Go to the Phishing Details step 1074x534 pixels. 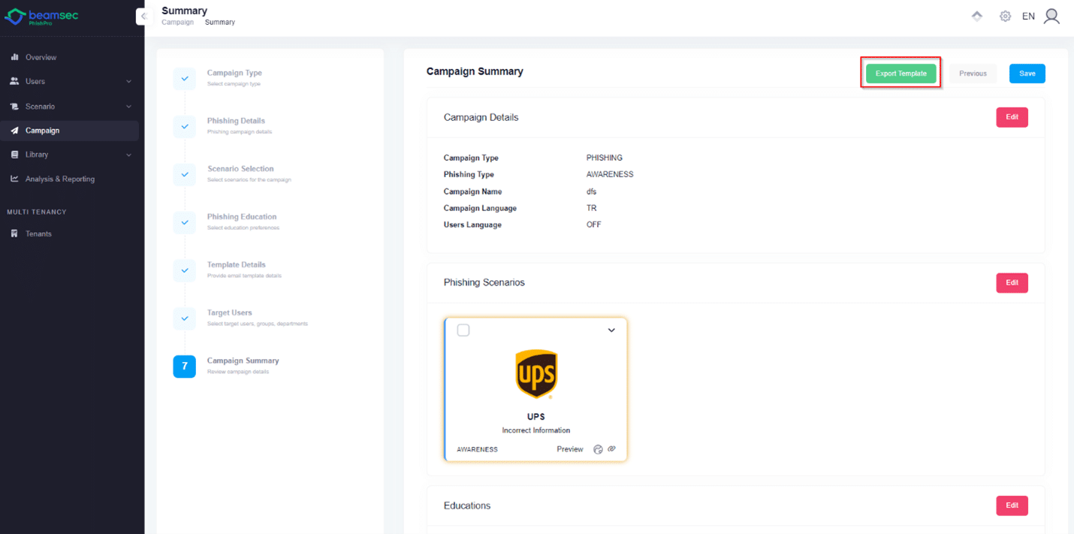click(x=236, y=121)
